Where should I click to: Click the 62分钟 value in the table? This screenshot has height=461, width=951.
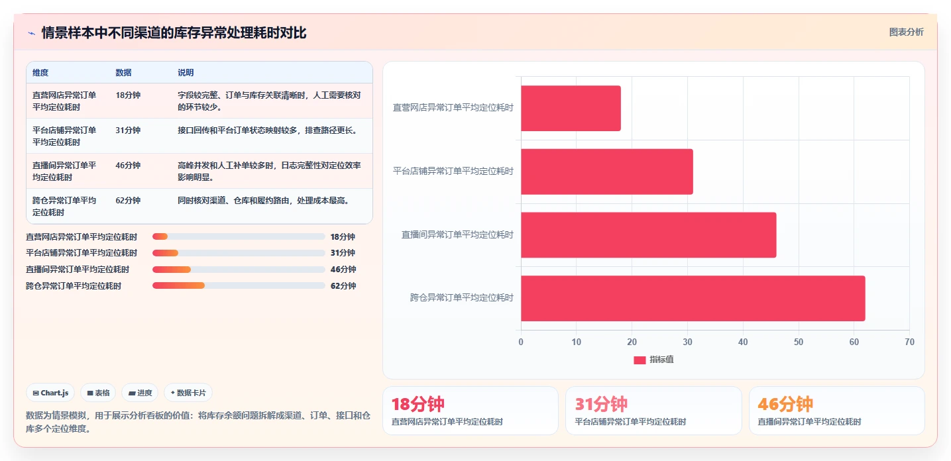click(128, 201)
